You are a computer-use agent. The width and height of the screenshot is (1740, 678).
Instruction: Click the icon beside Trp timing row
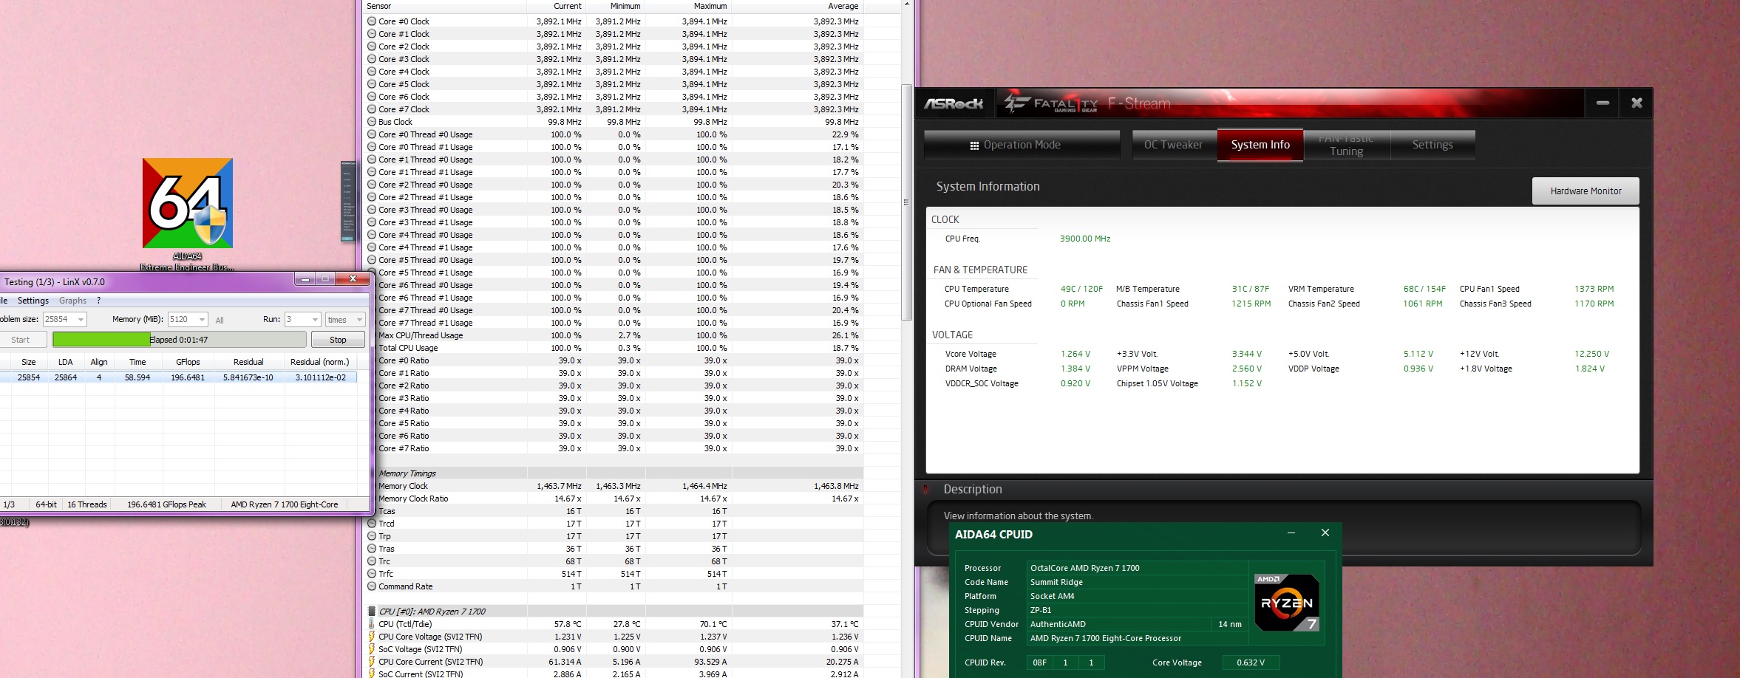coord(372,536)
